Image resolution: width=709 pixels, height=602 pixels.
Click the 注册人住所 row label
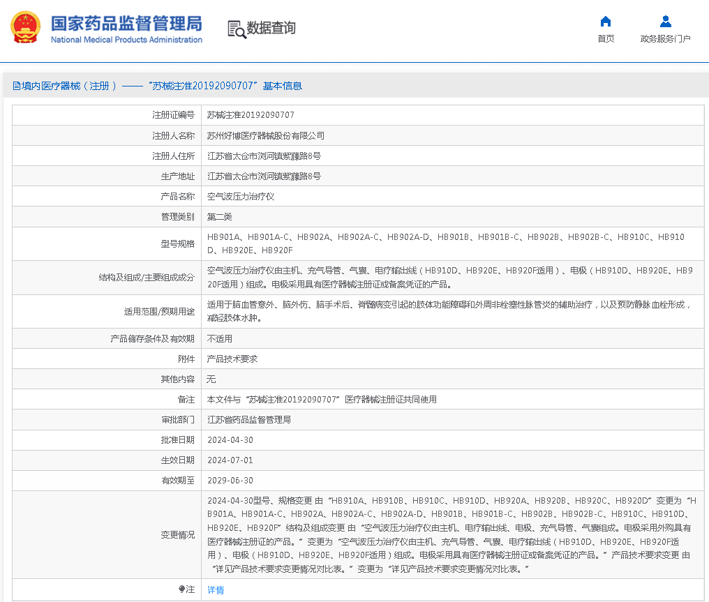pos(173,156)
